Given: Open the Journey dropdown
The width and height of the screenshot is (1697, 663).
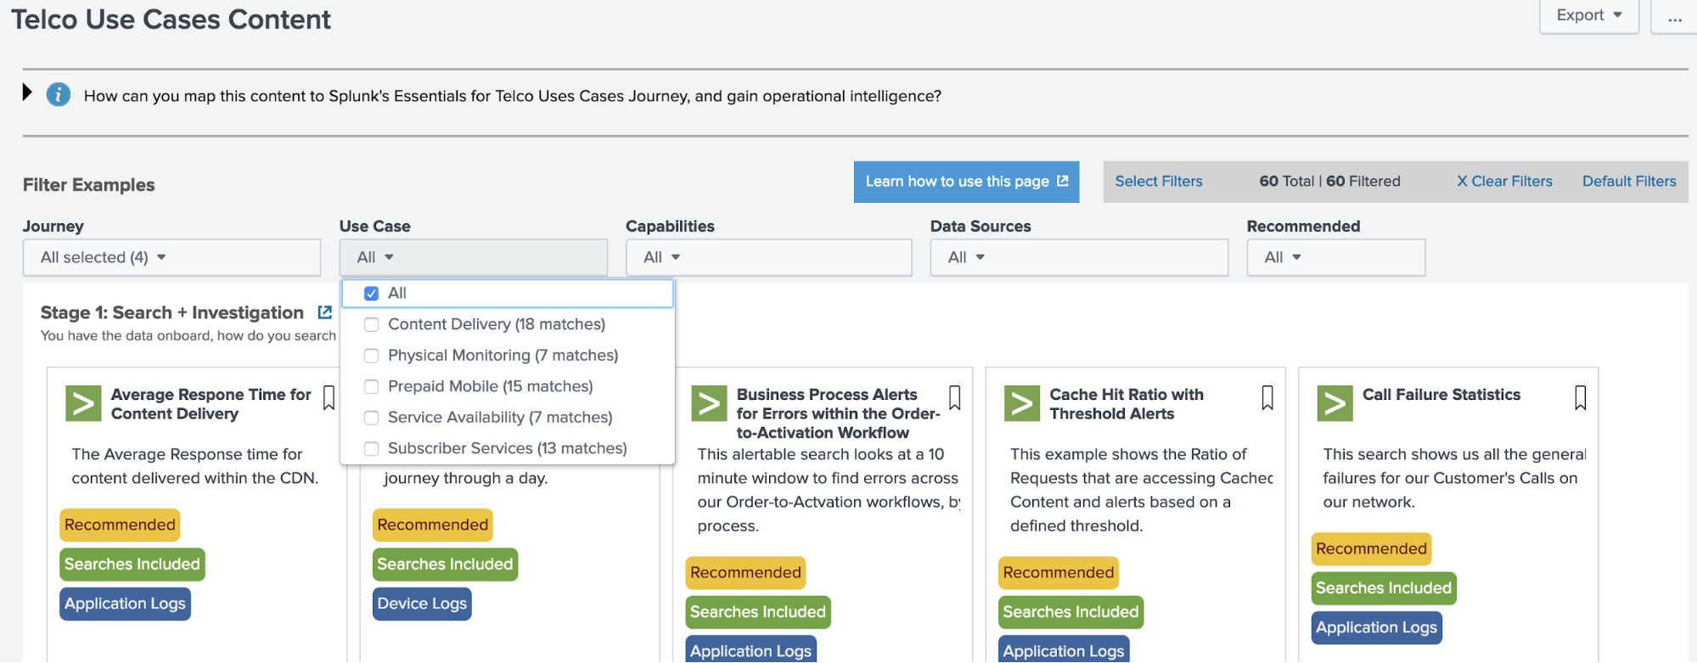Looking at the screenshot, I should pyautogui.click(x=171, y=257).
